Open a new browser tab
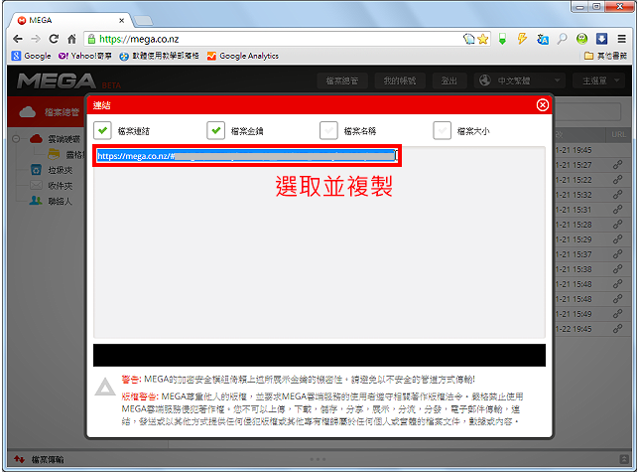The height and width of the screenshot is (472, 639). 143,20
